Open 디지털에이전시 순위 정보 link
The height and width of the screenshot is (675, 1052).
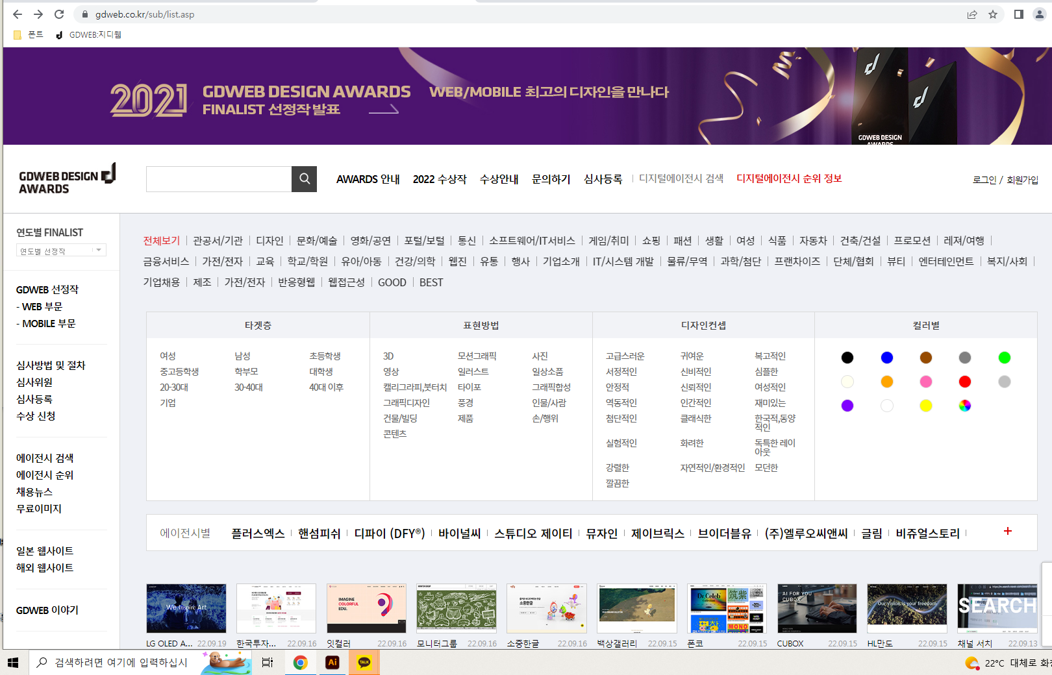pos(789,178)
